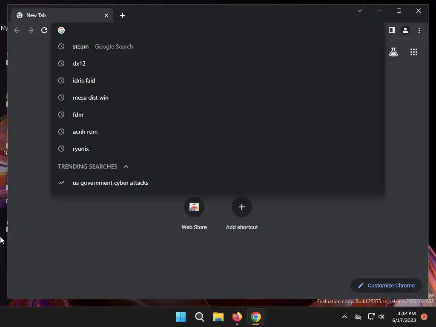Choose the dx12 search suggestion
This screenshot has width=436, height=327.
point(218,63)
